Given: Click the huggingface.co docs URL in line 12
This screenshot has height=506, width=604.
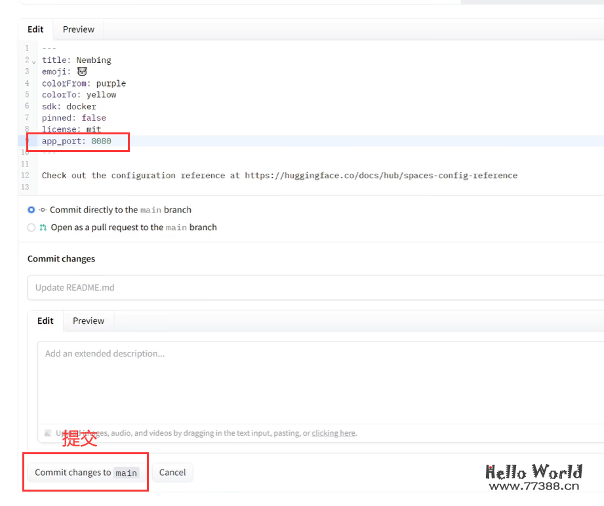Looking at the screenshot, I should [x=381, y=176].
